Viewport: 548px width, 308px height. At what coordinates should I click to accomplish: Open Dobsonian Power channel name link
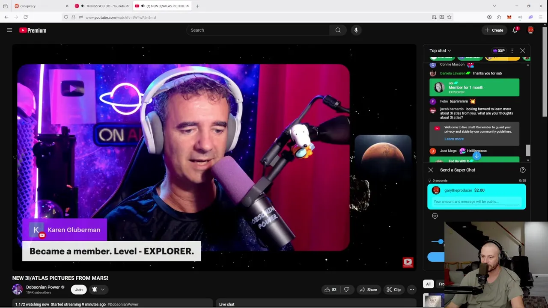[x=43, y=287]
